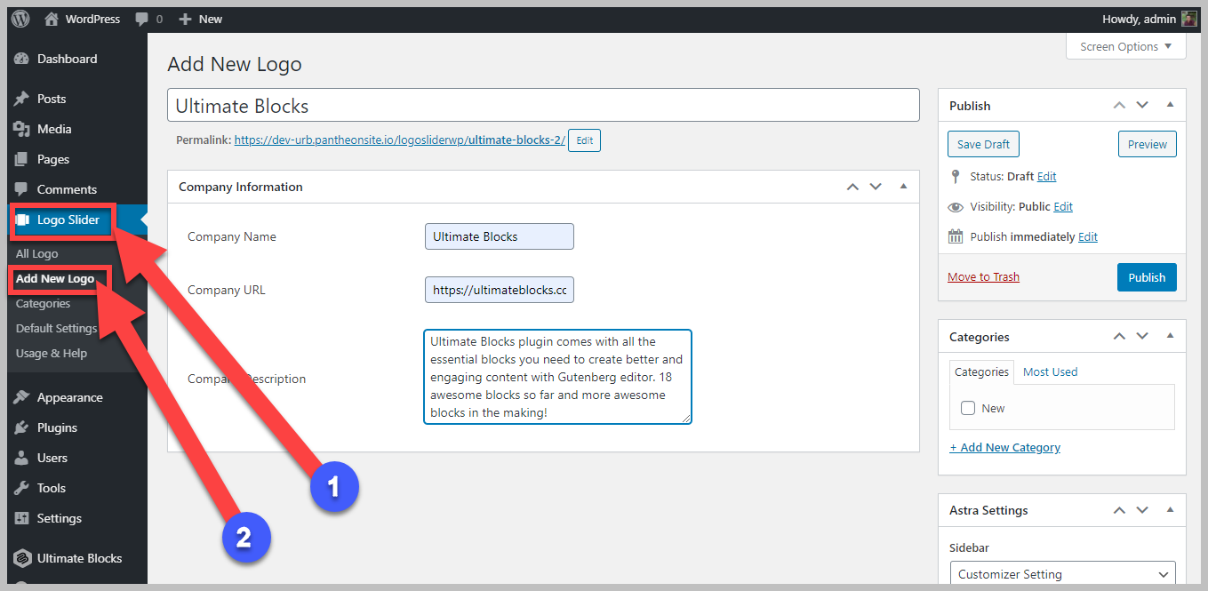Screen dimensions: 1208x591
Task: Open Categories submenu under Logo Slider
Action: coord(43,303)
